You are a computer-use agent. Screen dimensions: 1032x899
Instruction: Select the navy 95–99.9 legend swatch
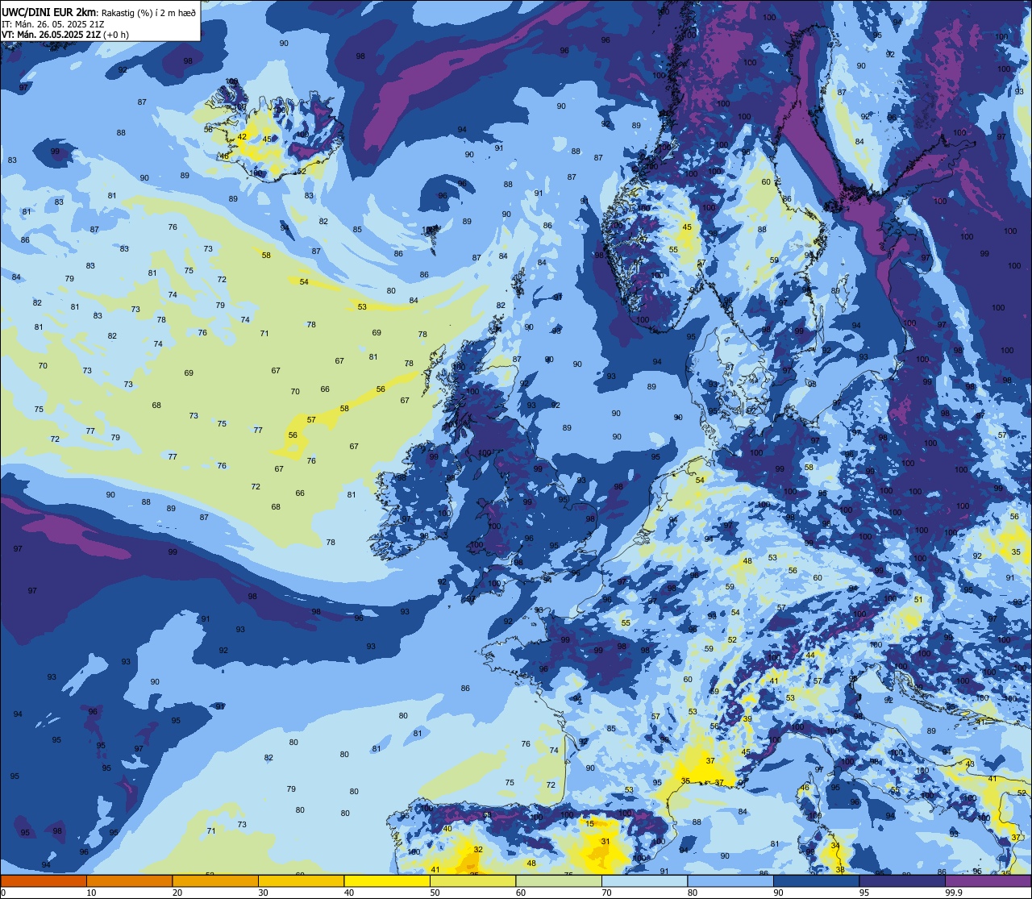tap(902, 881)
